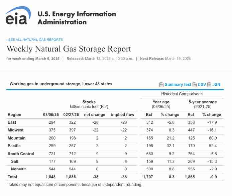Click the Summary text document icon

(161, 85)
